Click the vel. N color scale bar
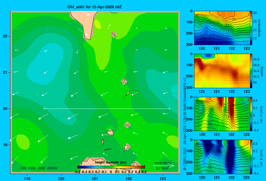This screenshot has width=266, height=181. pos(251,114)
